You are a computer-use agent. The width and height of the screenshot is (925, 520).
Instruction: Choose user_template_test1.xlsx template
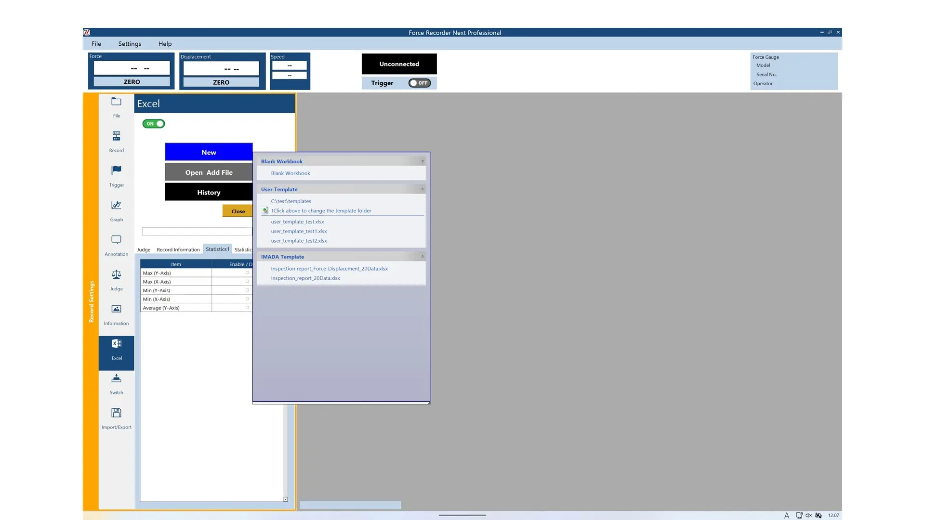click(299, 231)
